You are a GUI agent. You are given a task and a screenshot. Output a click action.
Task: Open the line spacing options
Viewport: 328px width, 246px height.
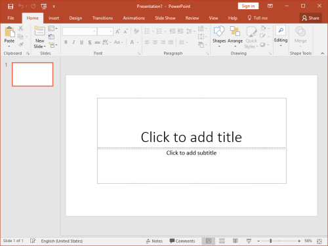coord(190,31)
